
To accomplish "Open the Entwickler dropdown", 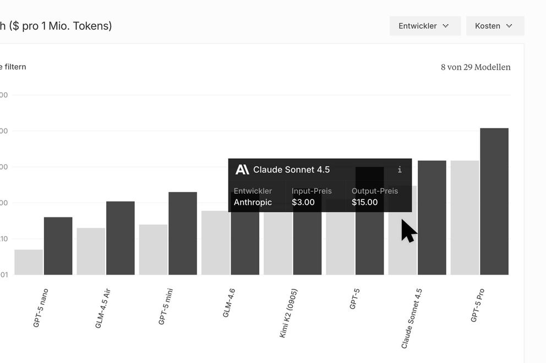I will pos(424,26).
